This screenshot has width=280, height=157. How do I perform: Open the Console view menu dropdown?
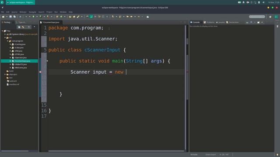point(262,22)
